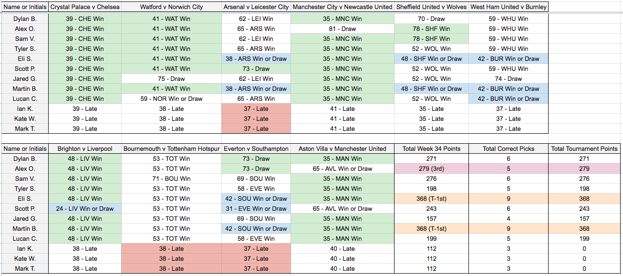Select the Brighton v Liverpool header cell
The image size is (623, 276).
85,149
